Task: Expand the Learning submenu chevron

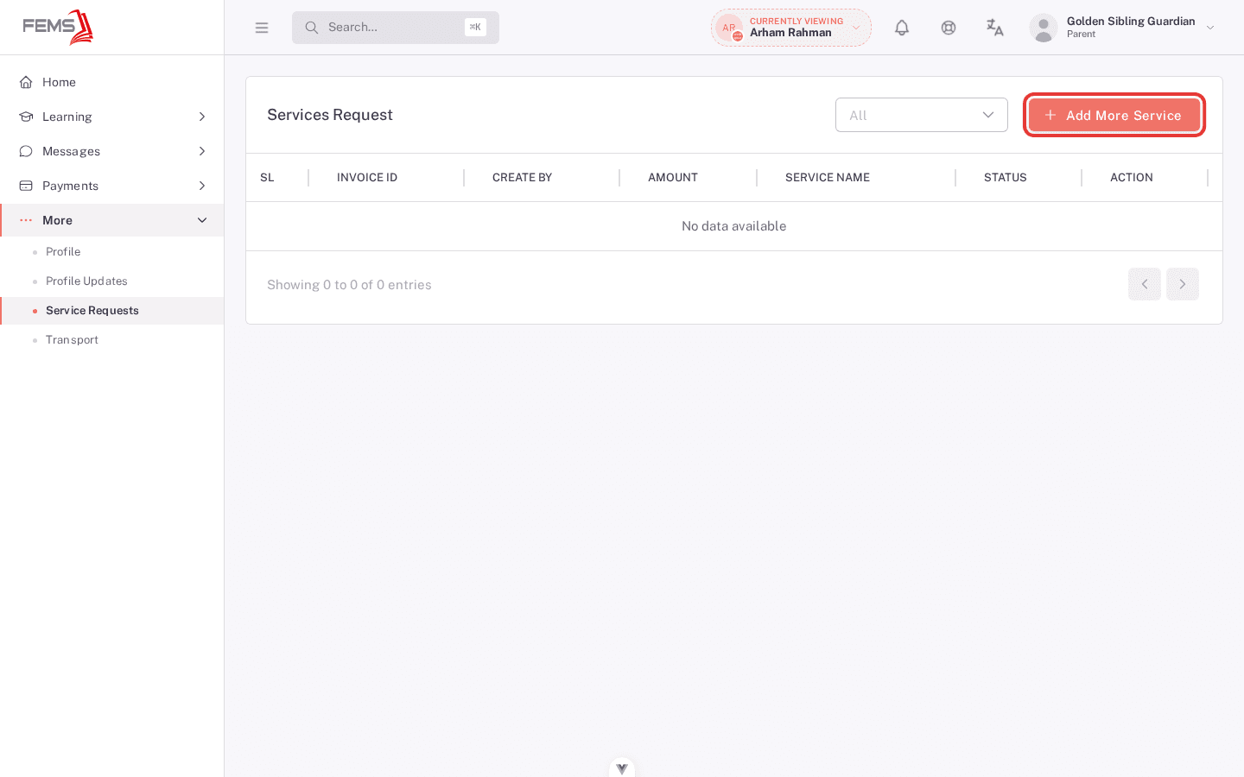Action: click(x=202, y=117)
